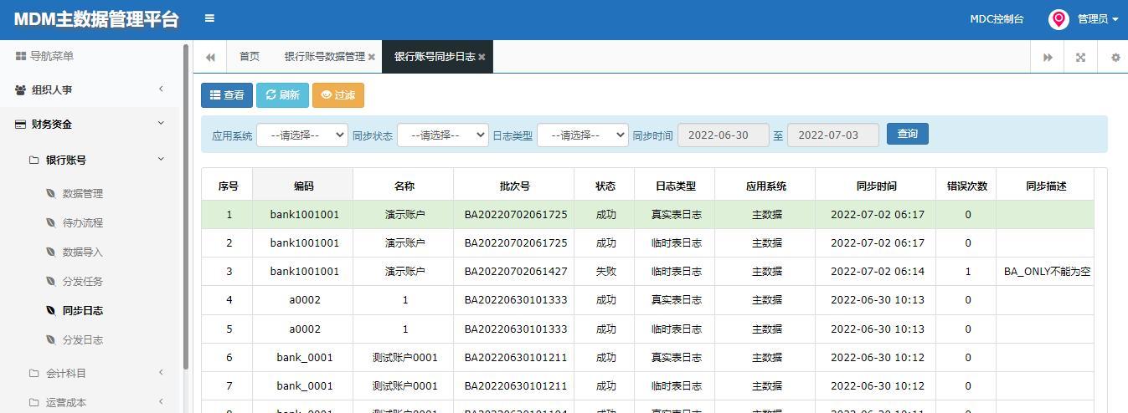The image size is (1128, 413).
Task: Click the leaf icon beside 同步日志
Action: coord(50,310)
